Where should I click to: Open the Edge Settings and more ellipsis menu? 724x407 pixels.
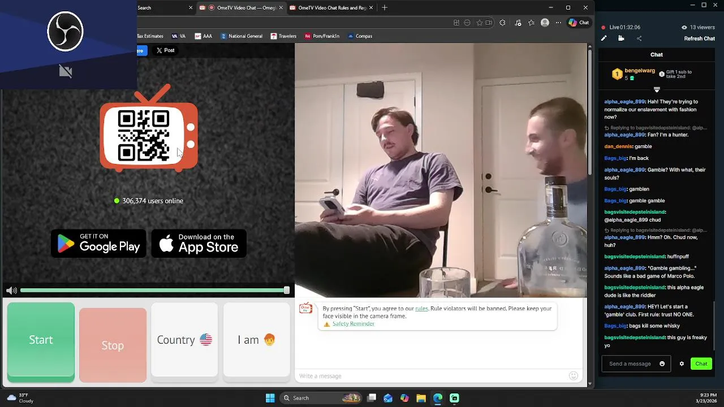pyautogui.click(x=558, y=23)
